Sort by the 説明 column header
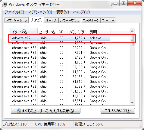This screenshot has width=144, height=130. pyautogui.click(x=99, y=32)
